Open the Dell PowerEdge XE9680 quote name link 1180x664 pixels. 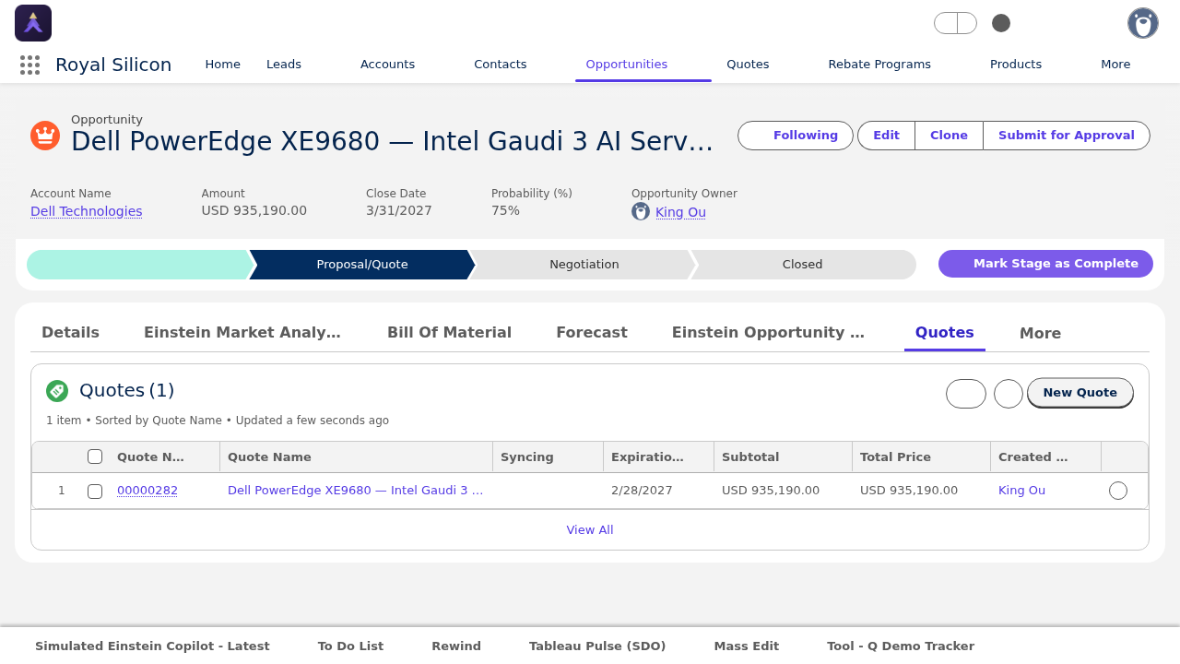point(355,491)
